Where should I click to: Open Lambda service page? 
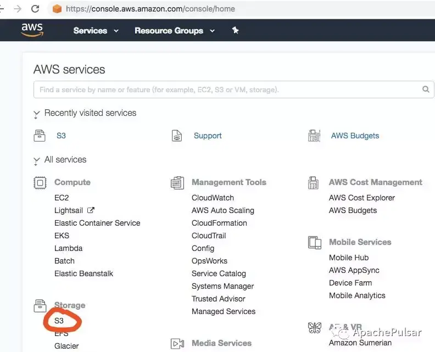68,248
